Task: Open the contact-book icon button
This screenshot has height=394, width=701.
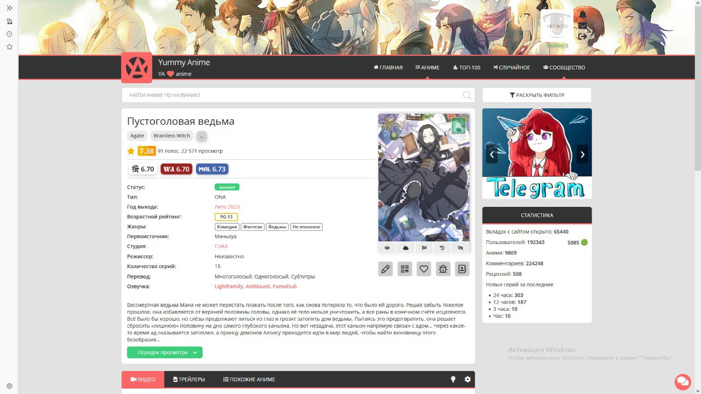Action: coord(462,269)
